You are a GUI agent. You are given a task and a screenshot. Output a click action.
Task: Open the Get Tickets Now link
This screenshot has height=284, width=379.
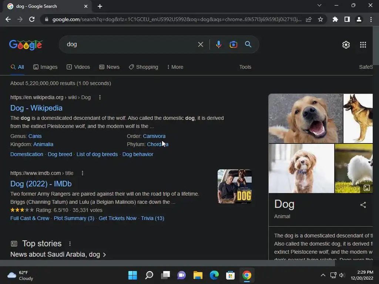(x=117, y=218)
